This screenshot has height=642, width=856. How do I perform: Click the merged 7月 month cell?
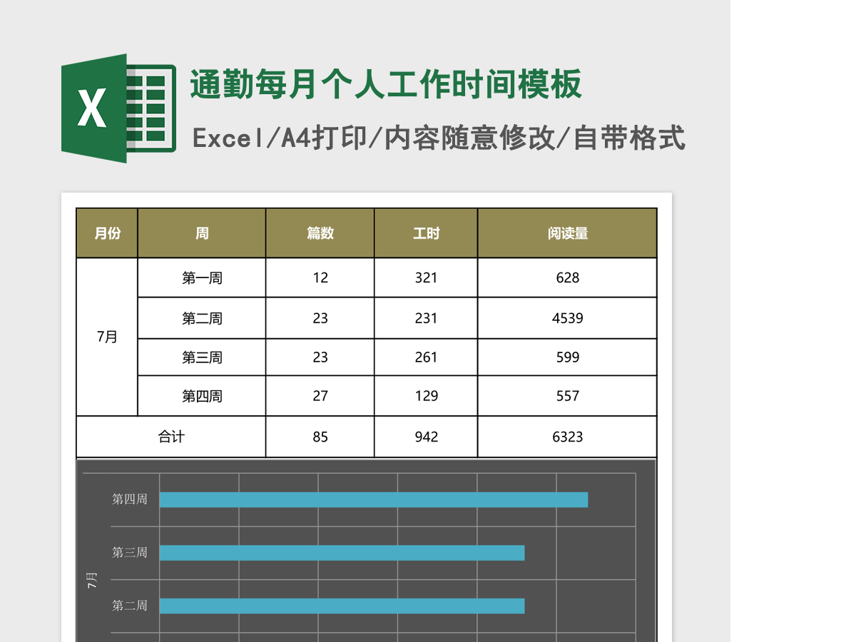pyautogui.click(x=107, y=337)
